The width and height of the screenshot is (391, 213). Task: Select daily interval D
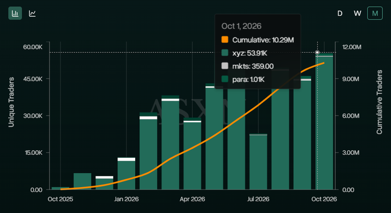(340, 13)
